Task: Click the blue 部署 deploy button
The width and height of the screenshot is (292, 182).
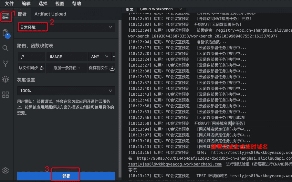Action: 66,176
